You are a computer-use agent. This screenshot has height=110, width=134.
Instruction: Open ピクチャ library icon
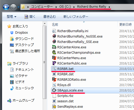(x=12, y=76)
